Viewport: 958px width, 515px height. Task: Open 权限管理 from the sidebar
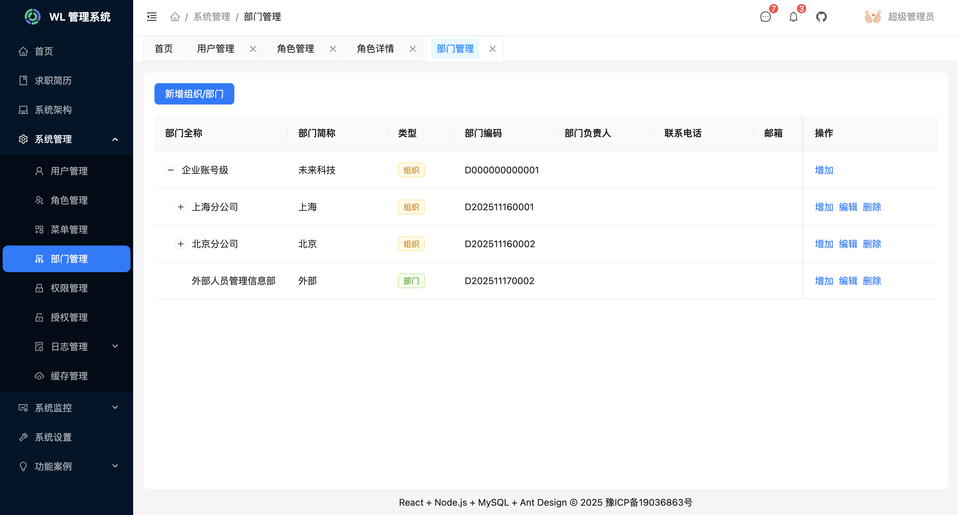click(69, 288)
